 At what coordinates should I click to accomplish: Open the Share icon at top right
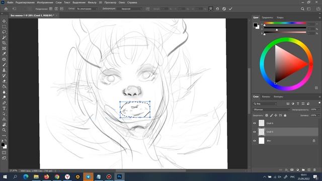(318, 9)
